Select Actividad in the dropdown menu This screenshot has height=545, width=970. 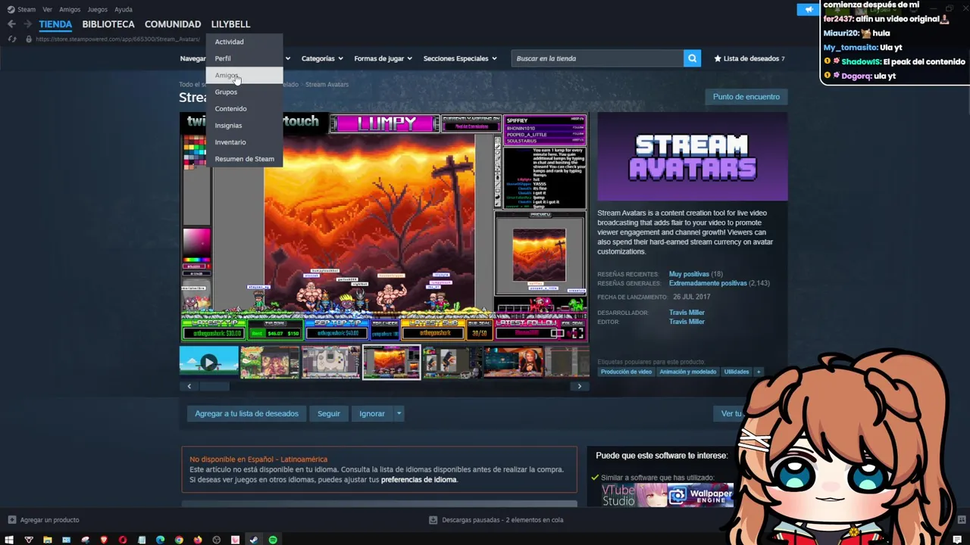(244, 42)
